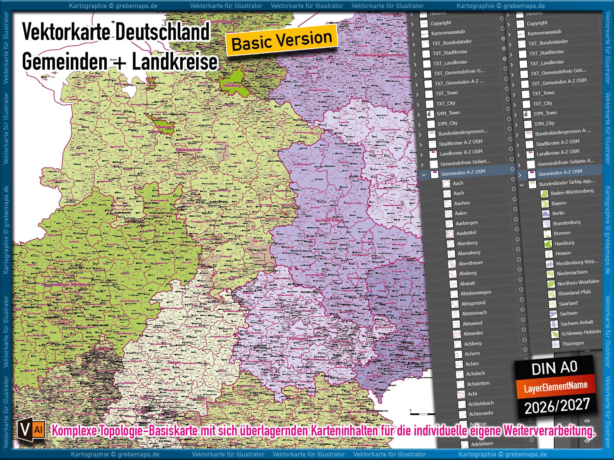Click target circle of TXT_Town in left panel
The width and height of the screenshot is (614, 460).
(x=507, y=89)
